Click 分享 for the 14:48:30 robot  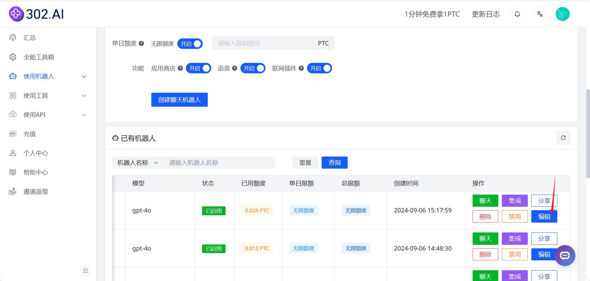click(544, 238)
